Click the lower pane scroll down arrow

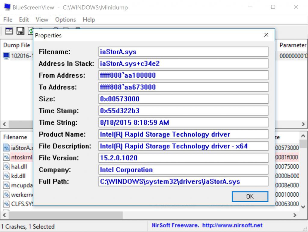(x=303, y=207)
